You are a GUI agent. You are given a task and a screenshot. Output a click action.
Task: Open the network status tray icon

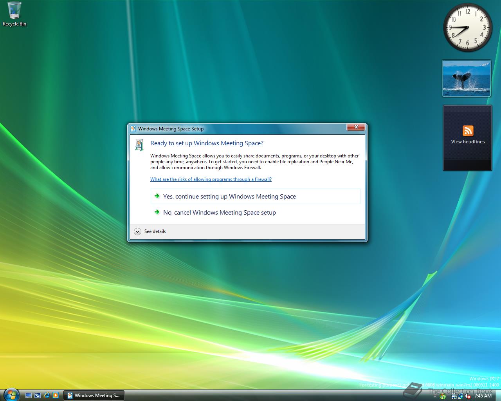pos(461,396)
